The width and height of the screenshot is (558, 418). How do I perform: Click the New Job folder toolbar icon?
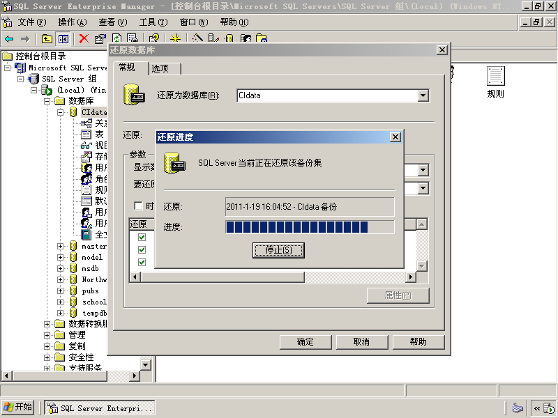click(262, 38)
